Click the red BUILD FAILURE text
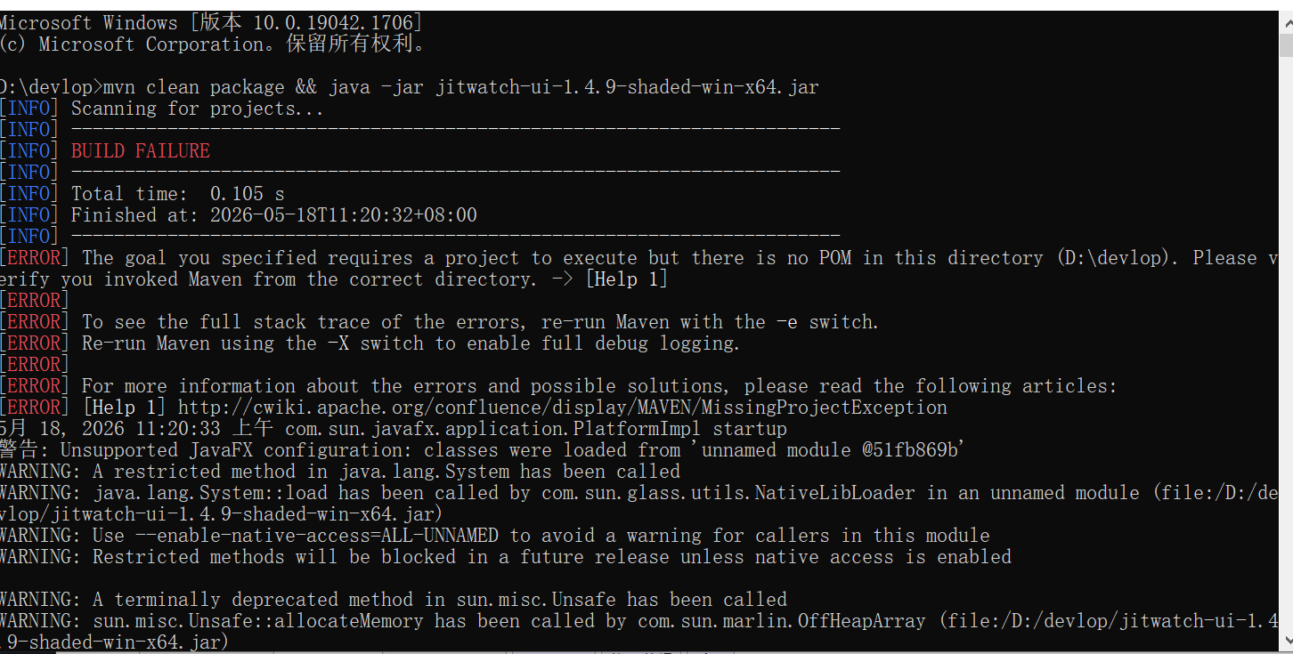1293x654 pixels. 141,151
